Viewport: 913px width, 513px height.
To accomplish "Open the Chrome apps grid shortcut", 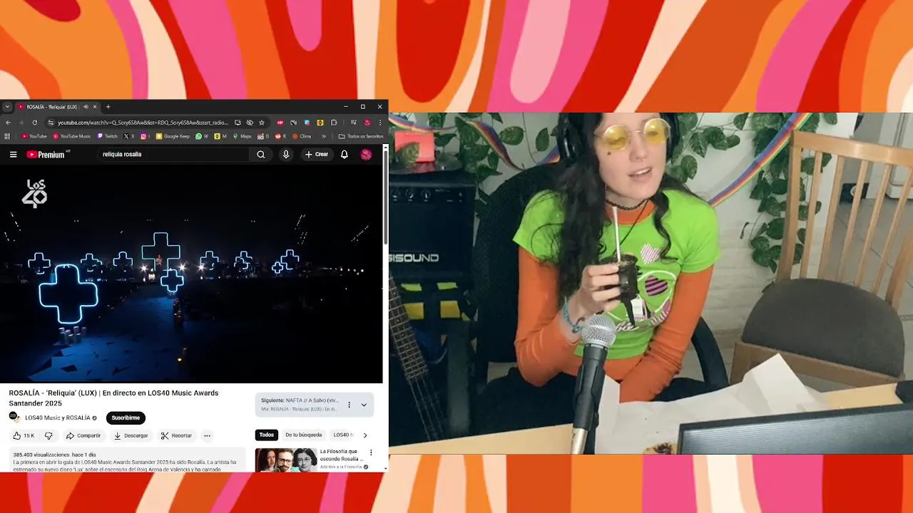I will point(8,136).
